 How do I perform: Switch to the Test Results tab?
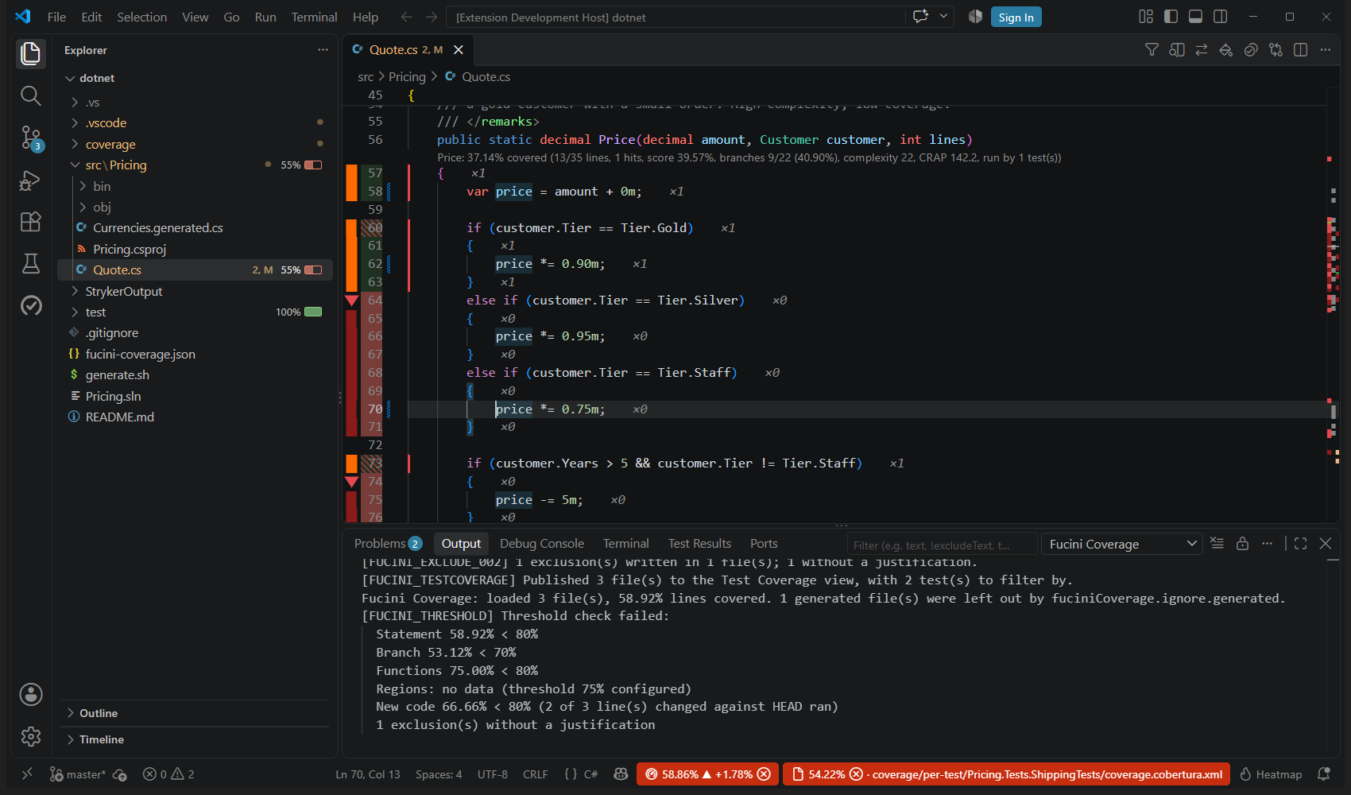699,544
